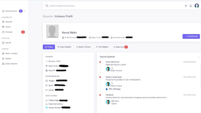201x113 pixels.
Task: Click the Bildirimler red badge 4
Action: pyautogui.click(x=126, y=47)
